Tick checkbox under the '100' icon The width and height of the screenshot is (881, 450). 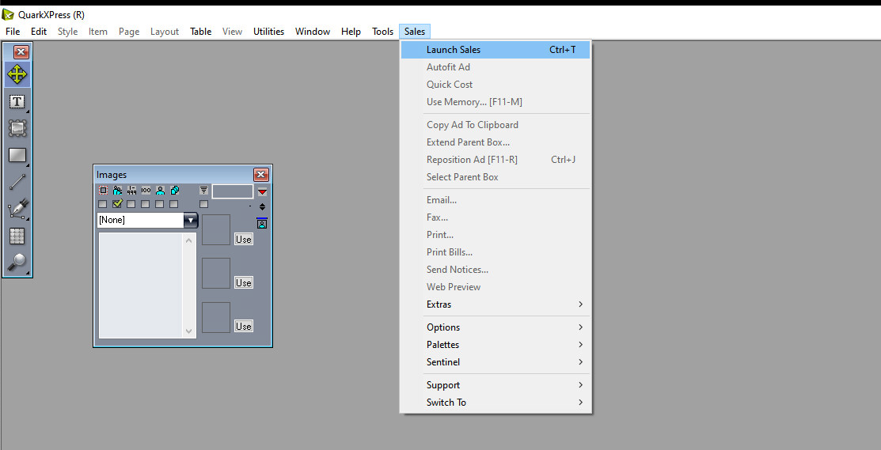pos(146,204)
